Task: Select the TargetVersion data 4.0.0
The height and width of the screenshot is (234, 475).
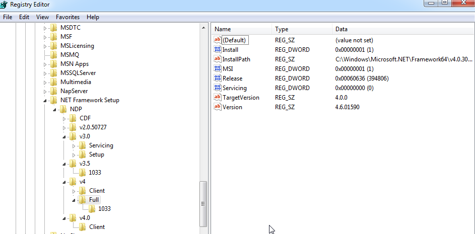Action: coord(341,98)
